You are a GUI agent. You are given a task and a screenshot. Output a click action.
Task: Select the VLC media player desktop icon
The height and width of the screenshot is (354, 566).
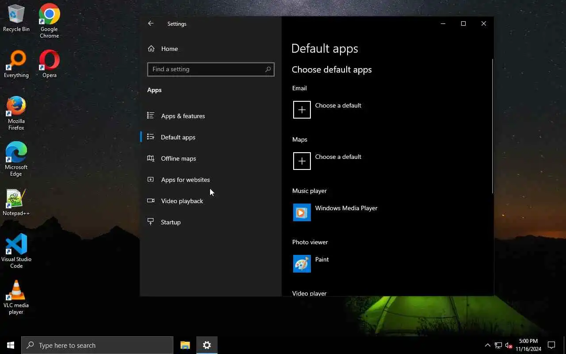click(16, 297)
